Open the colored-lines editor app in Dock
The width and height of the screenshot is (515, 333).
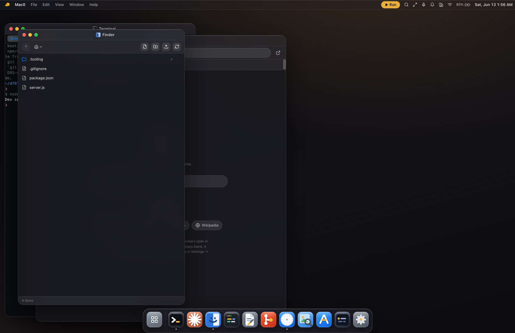pyautogui.click(x=231, y=320)
